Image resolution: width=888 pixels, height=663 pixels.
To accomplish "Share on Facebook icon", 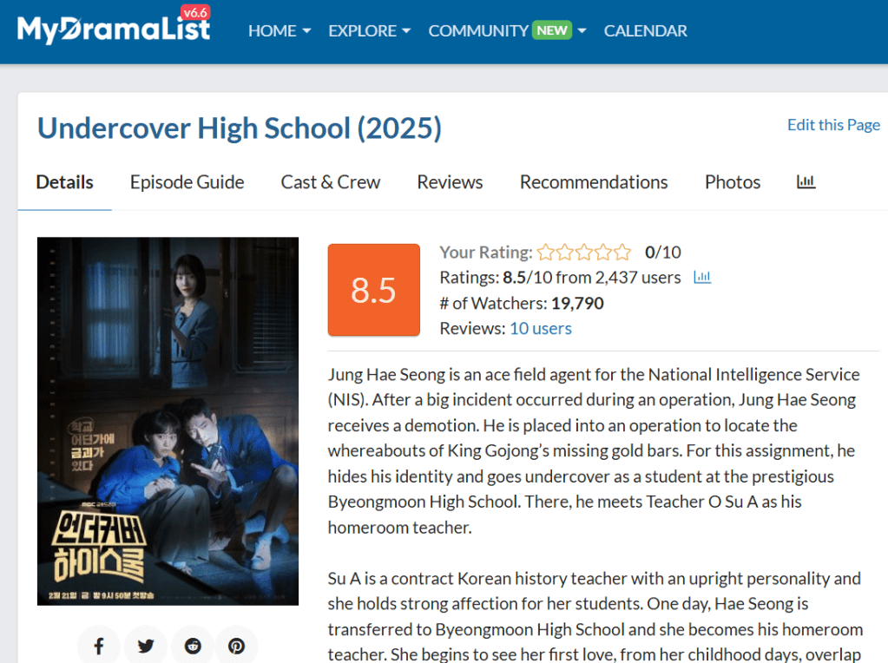I will (99, 646).
